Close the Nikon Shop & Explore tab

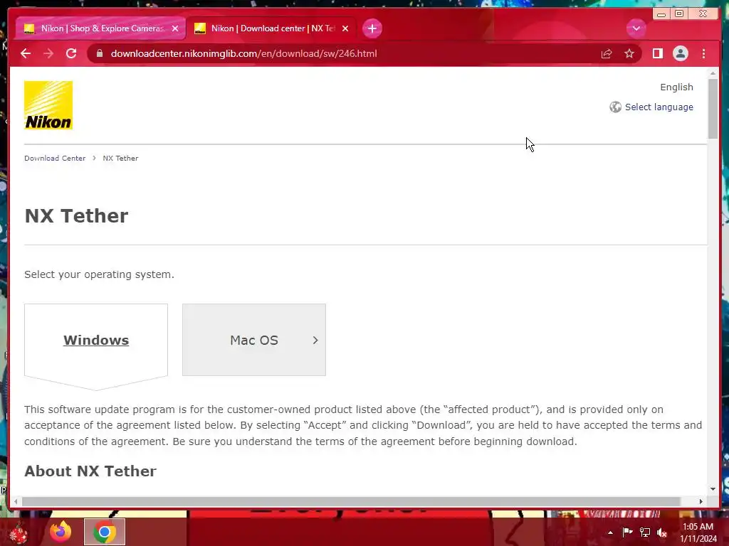coord(175,28)
